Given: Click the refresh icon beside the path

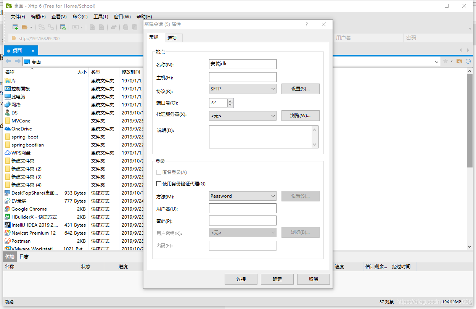Looking at the screenshot, I should click(x=468, y=61).
